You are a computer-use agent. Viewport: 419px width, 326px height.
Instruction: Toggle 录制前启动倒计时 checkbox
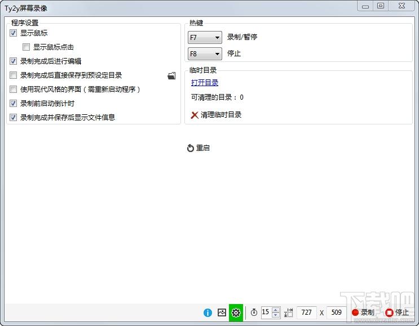13,103
